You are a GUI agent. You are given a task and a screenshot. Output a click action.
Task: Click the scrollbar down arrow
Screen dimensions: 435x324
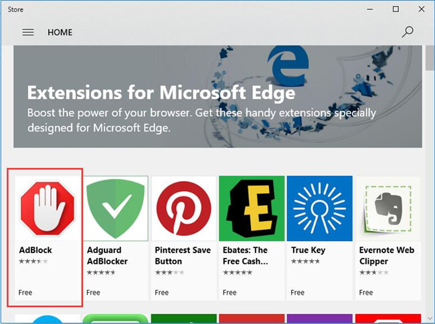pos(430,319)
